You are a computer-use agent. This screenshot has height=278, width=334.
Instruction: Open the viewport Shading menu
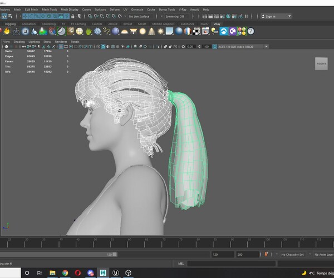(x=19, y=42)
